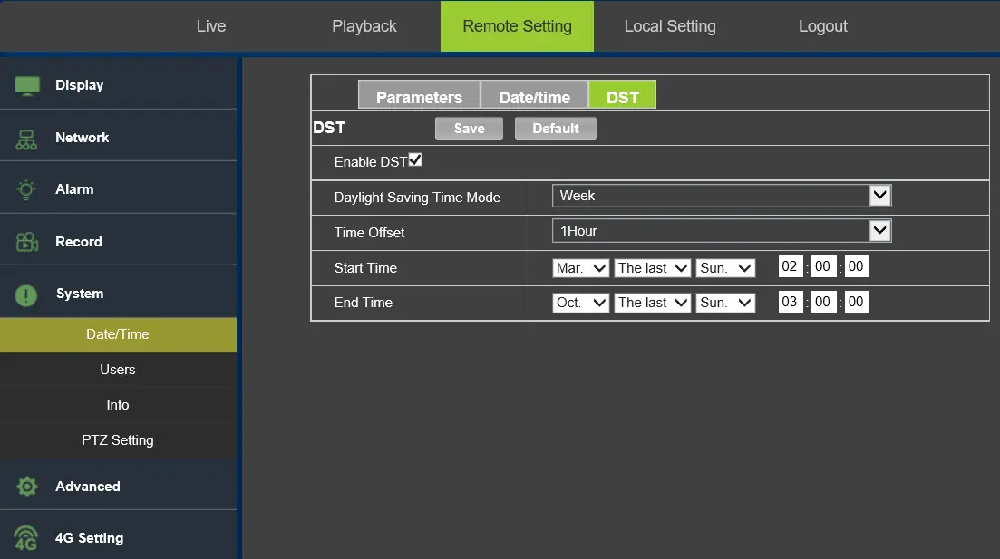Open End Time weekday dropdown
Screen dimensions: 1000x559
pyautogui.click(x=725, y=302)
